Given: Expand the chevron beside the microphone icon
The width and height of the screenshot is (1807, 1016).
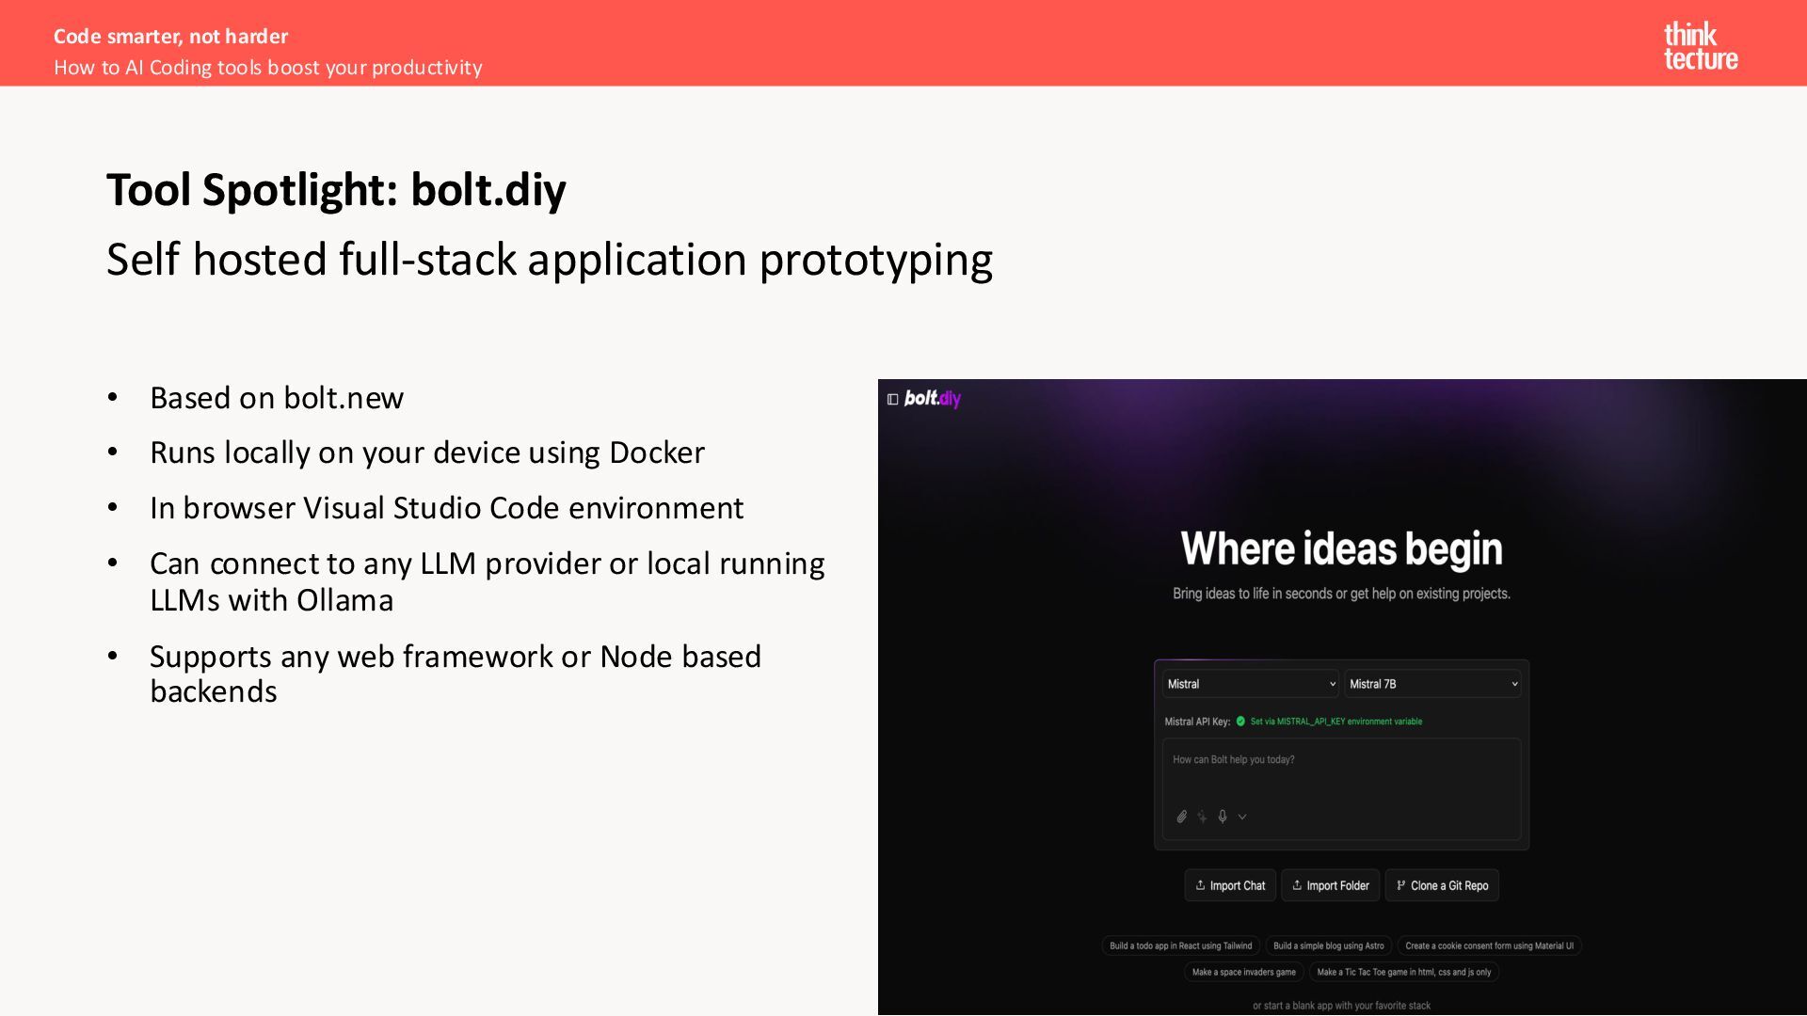Looking at the screenshot, I should pyautogui.click(x=1242, y=817).
